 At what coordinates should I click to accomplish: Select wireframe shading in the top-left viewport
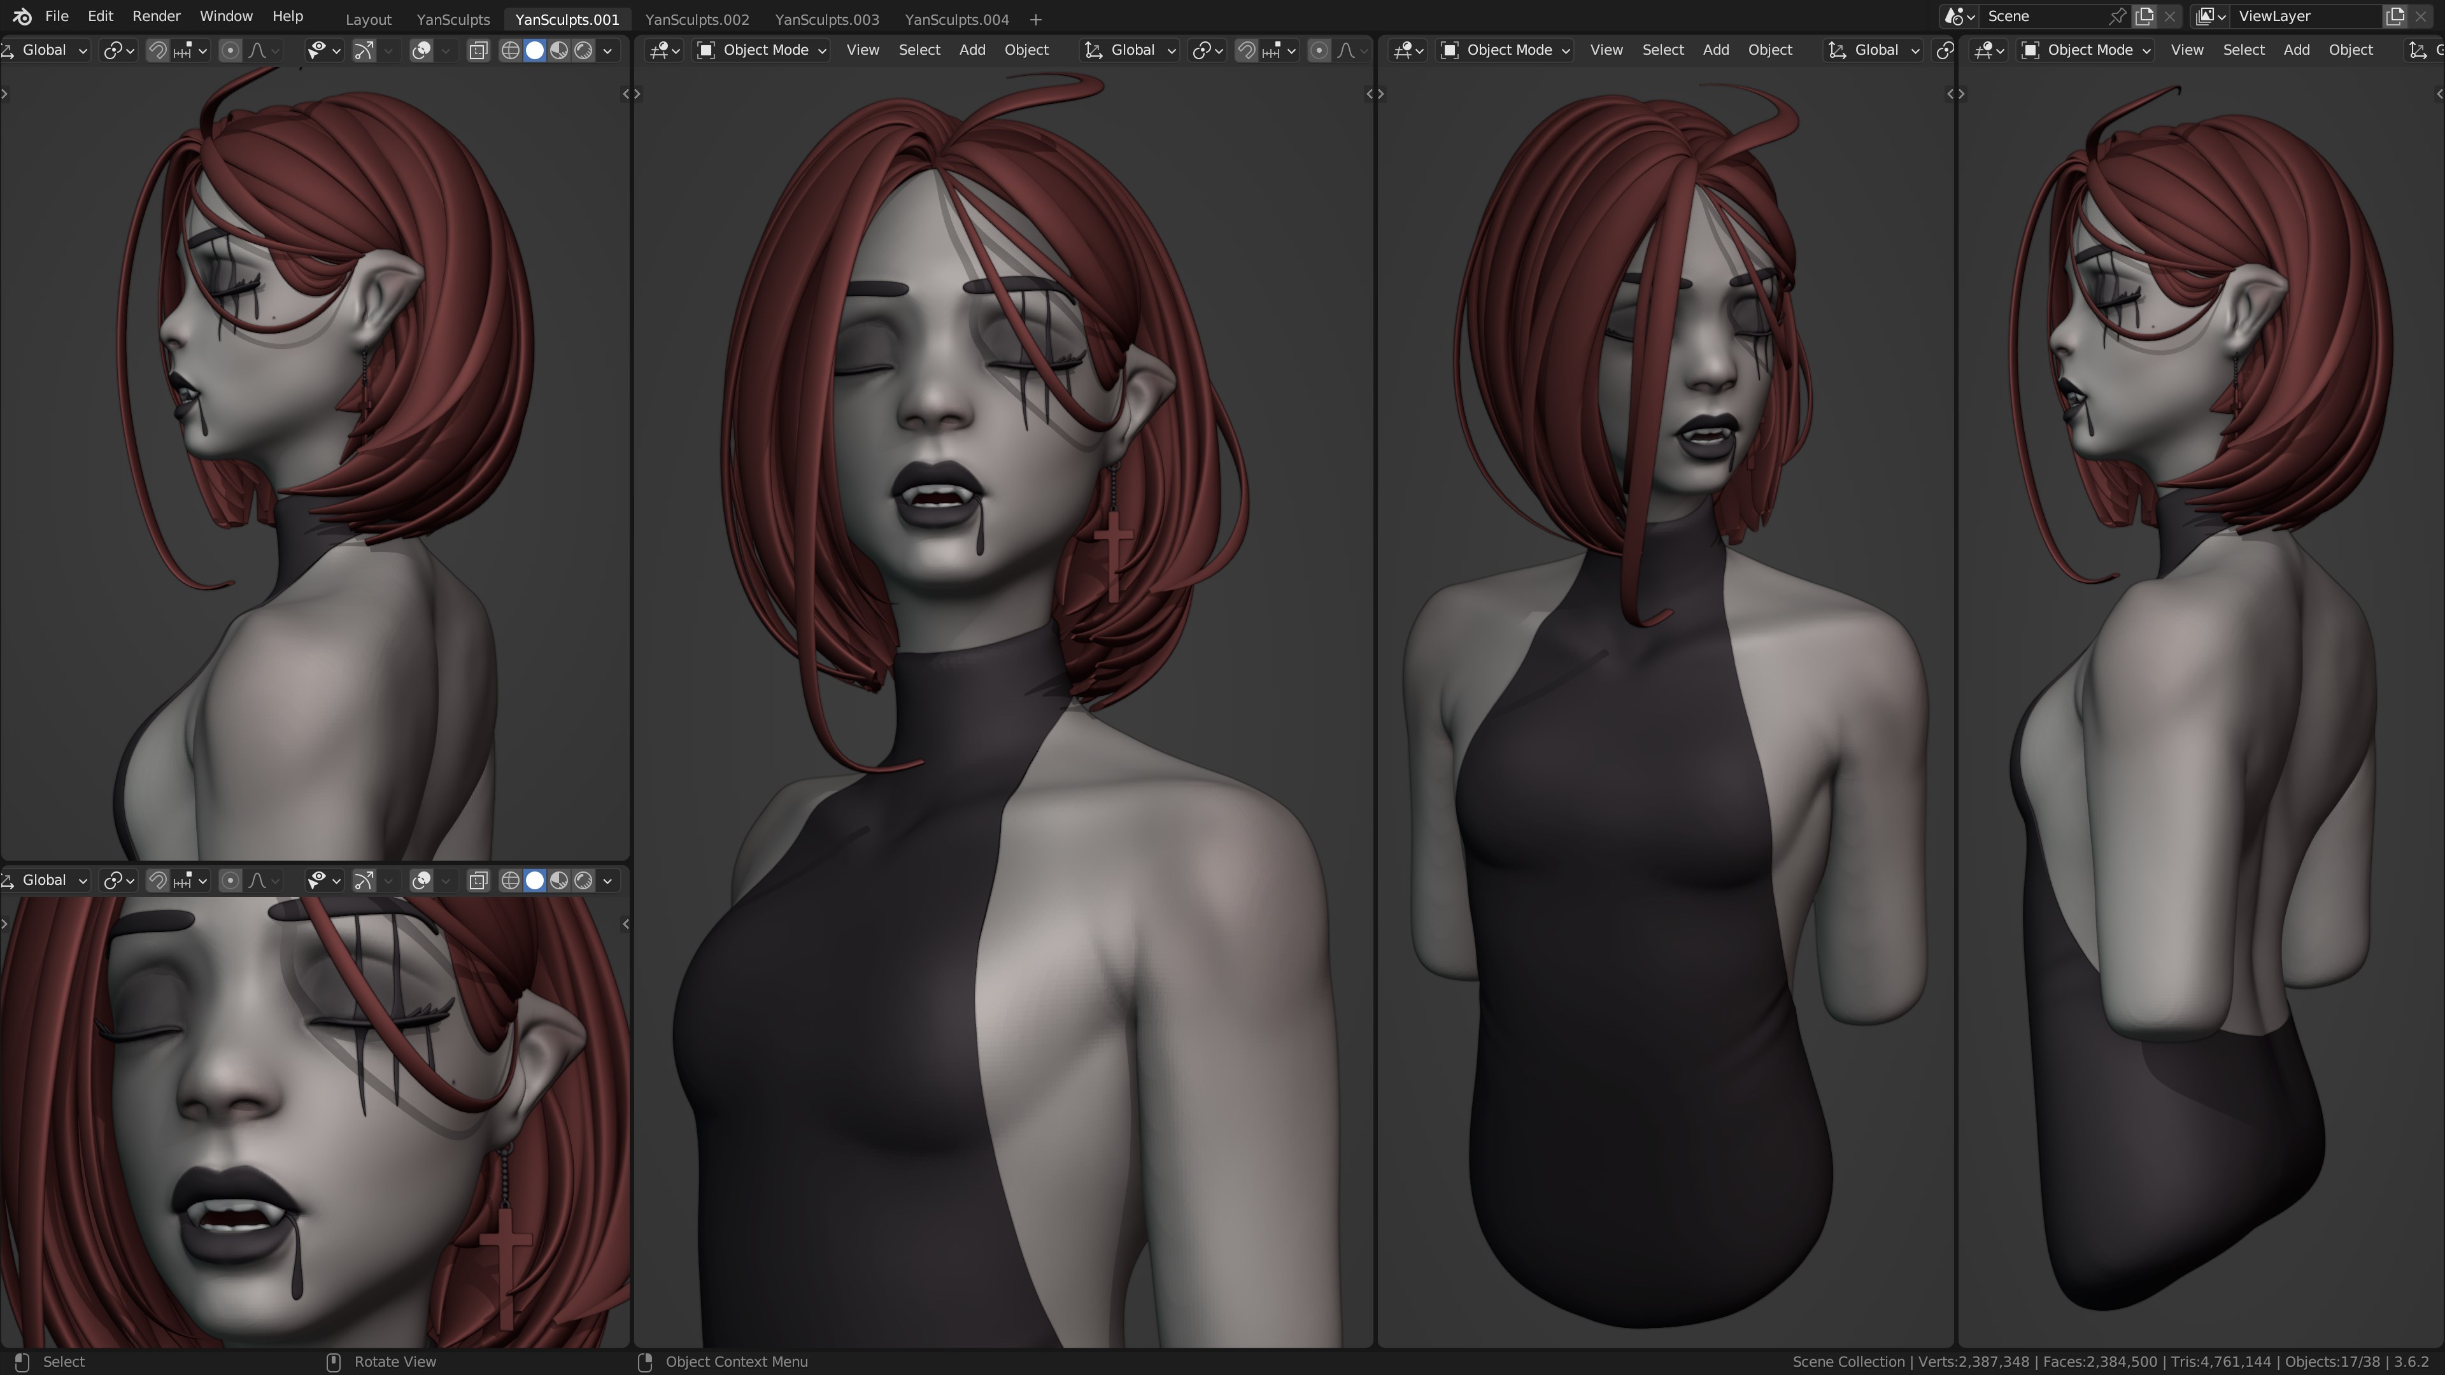509,50
